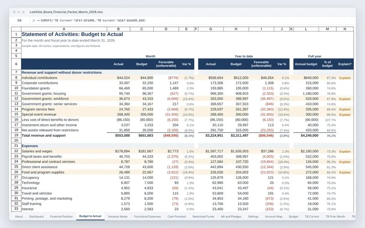Click the Explain flag for Special event revenue

pos(345,114)
